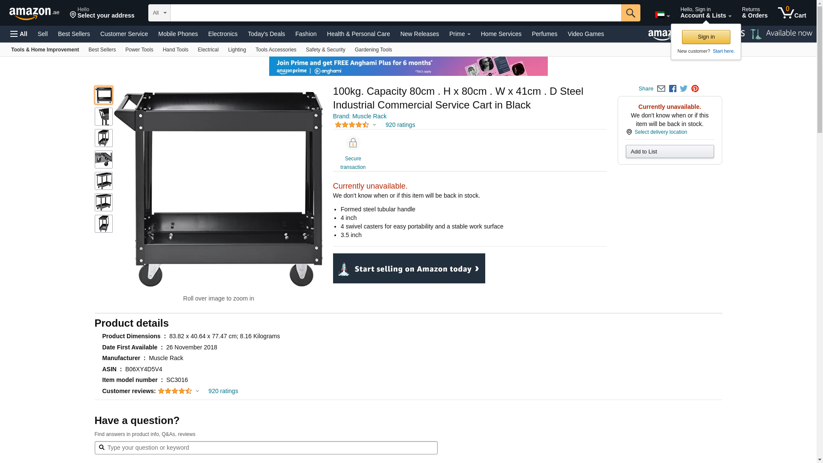Open the shopping cart icon
This screenshot has width=823, height=463.
(791, 13)
